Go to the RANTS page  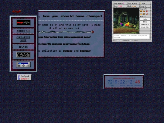coord(23,47)
